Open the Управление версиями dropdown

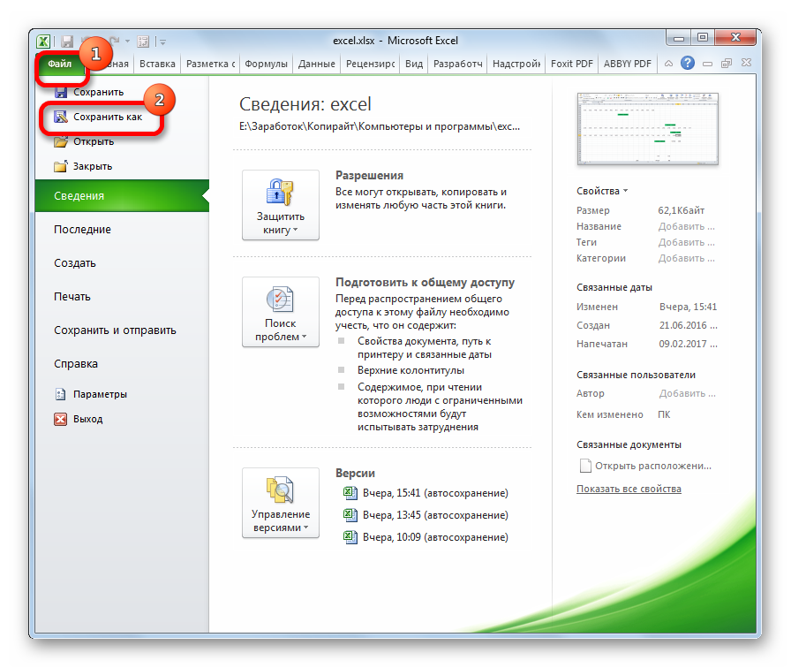tap(281, 503)
